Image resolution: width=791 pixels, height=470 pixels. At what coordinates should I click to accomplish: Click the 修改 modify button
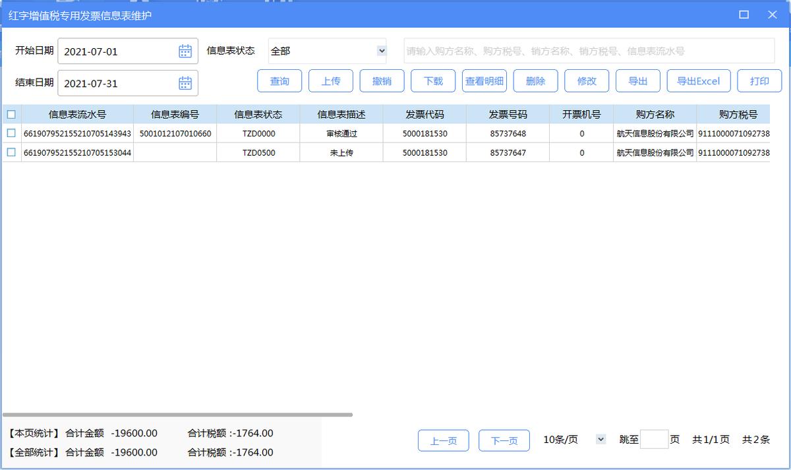pyautogui.click(x=587, y=81)
